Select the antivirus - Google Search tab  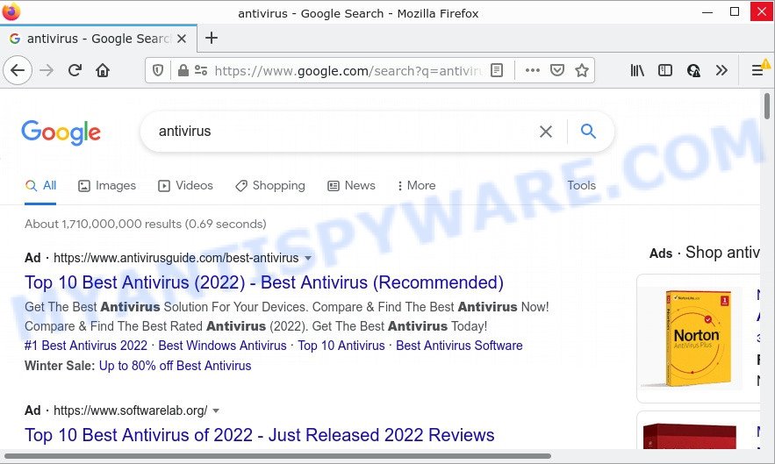(98, 39)
